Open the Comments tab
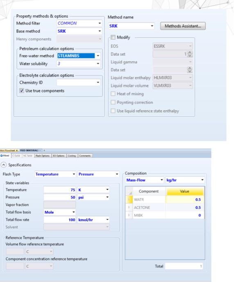Image resolution: width=234 pixels, height=287 pixels. point(85,156)
